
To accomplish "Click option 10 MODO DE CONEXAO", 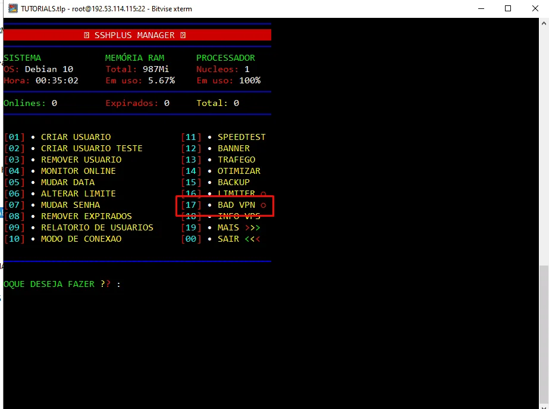I will pos(63,239).
